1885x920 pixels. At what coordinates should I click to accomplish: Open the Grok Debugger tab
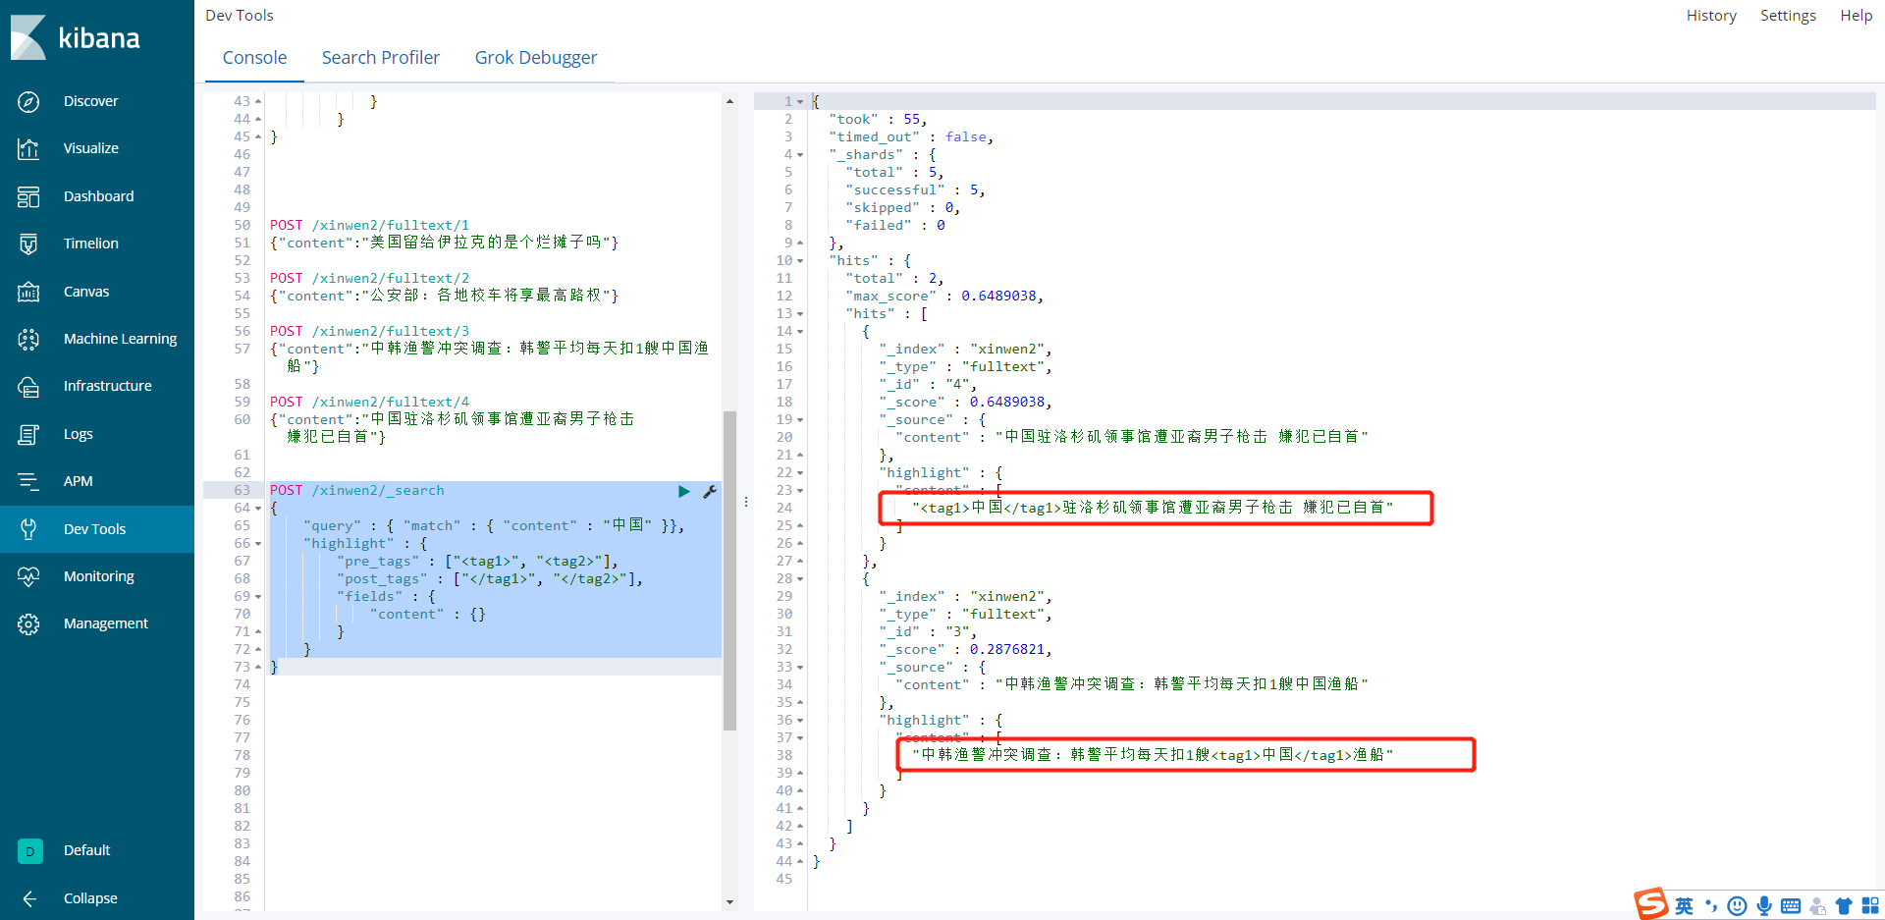pyautogui.click(x=536, y=58)
